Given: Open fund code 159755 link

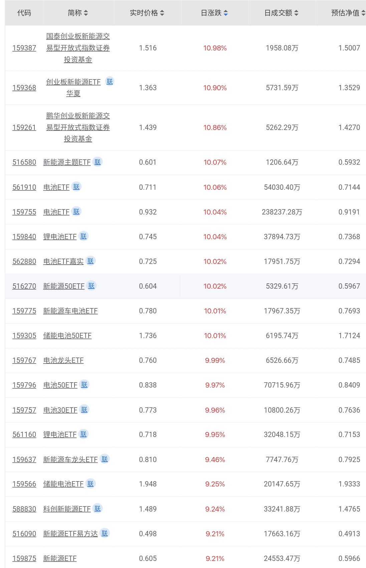Looking at the screenshot, I should [x=24, y=212].
